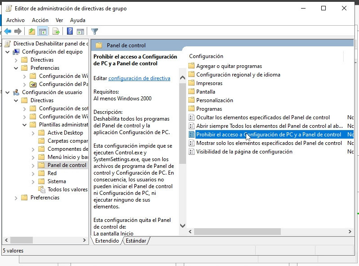Click the Export list toolbar icon
Screen dimensions: 359x266
click(x=56, y=31)
